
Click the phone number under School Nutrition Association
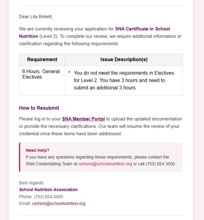point(48,197)
